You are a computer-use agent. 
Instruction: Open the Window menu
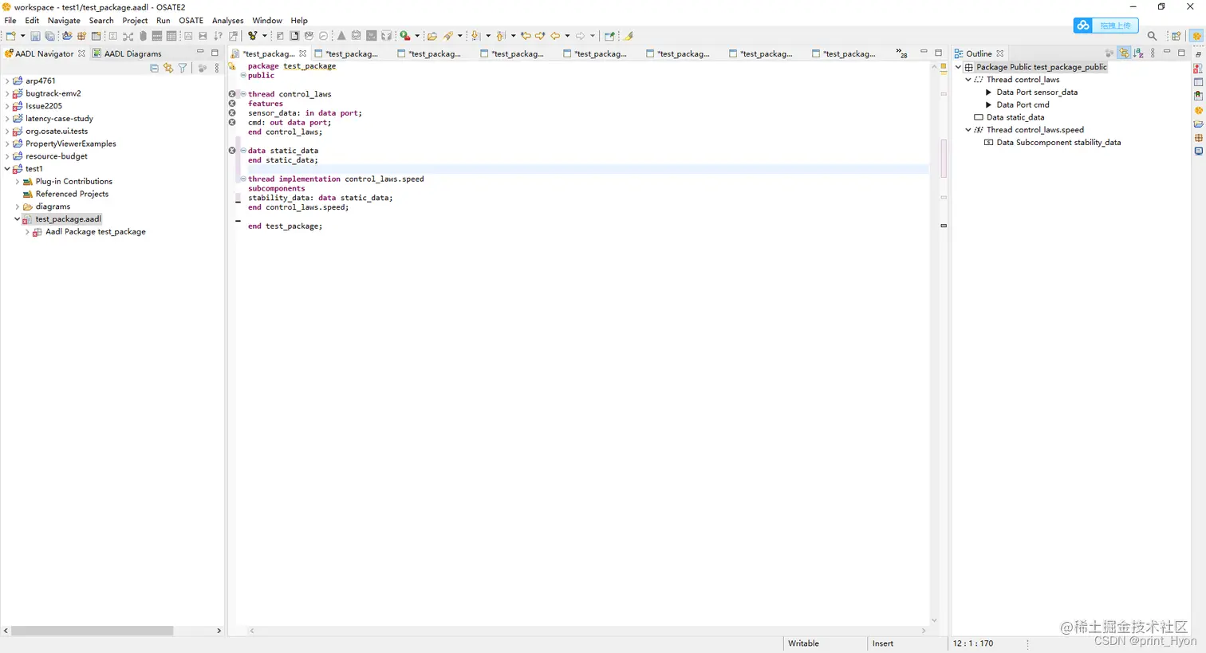coord(267,21)
